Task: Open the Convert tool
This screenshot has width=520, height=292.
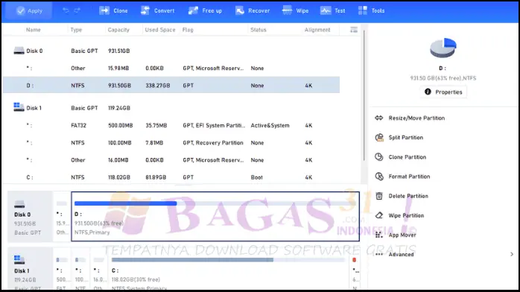Action: tap(157, 10)
